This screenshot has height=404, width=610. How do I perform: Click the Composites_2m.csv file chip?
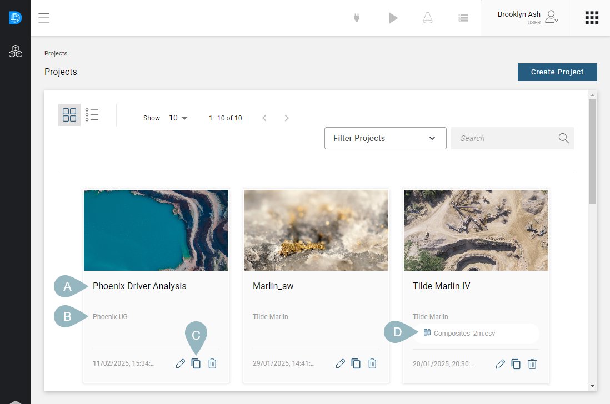pos(476,334)
